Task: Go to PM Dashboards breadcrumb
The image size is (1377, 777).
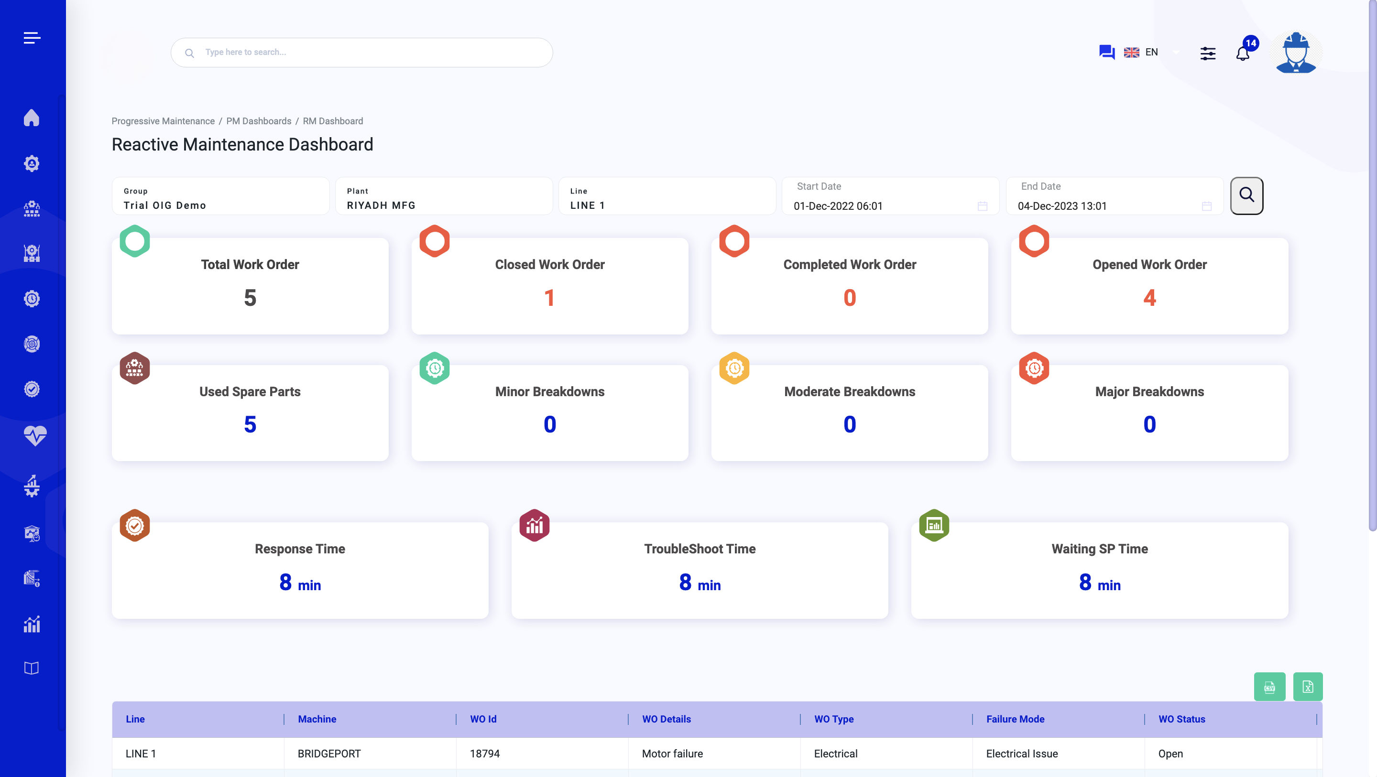Action: click(259, 121)
